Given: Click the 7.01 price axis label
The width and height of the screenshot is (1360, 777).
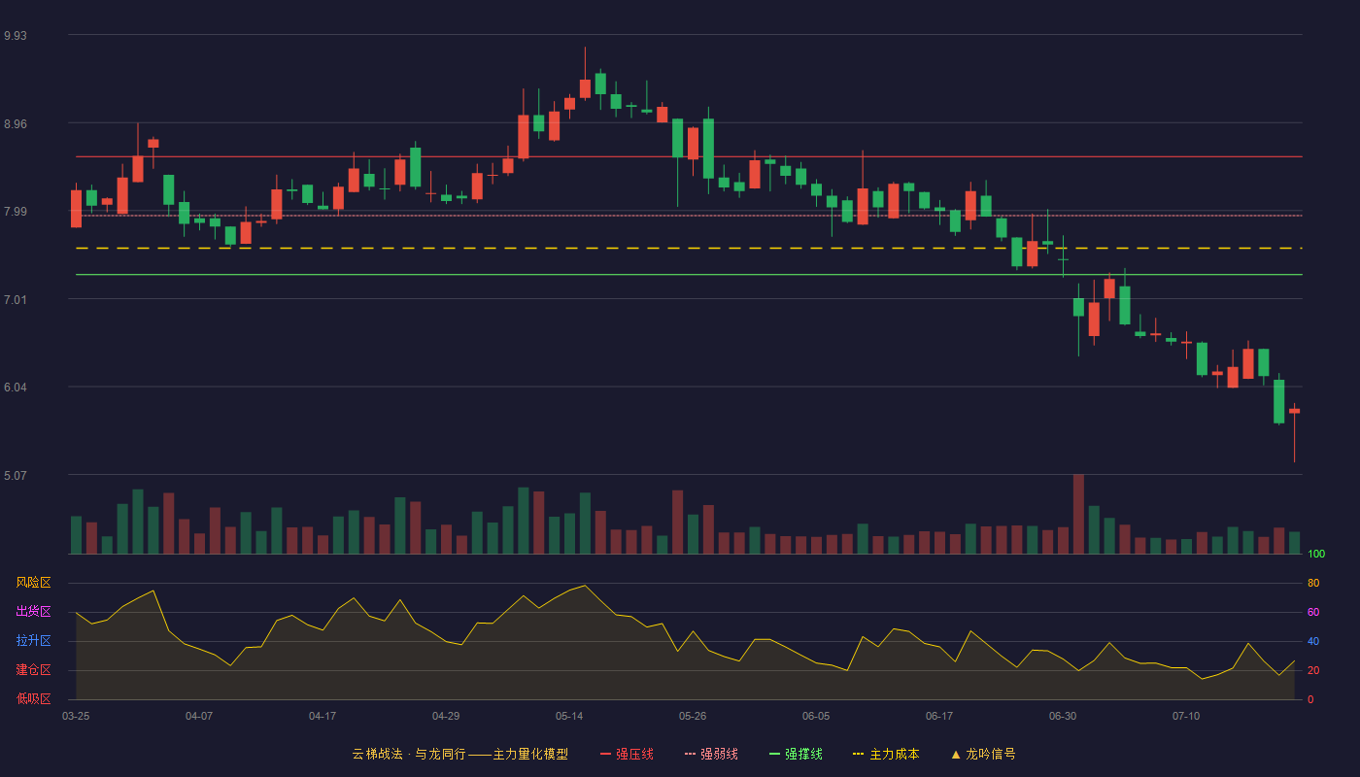Looking at the screenshot, I should click(x=16, y=300).
